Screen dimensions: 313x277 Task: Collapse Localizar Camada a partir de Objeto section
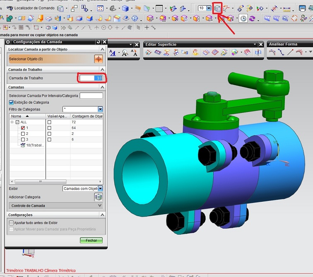click(x=102, y=49)
